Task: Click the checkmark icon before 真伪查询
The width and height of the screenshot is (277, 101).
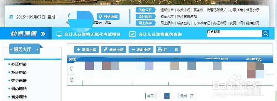Action: (x=132, y=34)
